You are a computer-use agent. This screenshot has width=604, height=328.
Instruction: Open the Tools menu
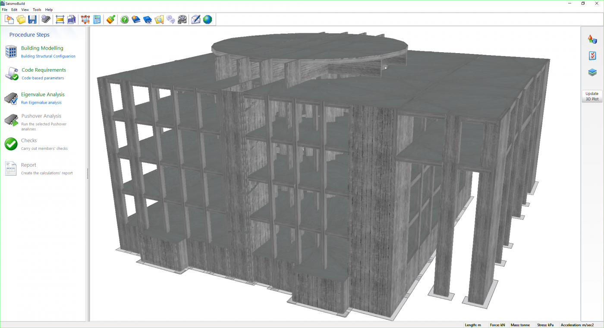37,9
